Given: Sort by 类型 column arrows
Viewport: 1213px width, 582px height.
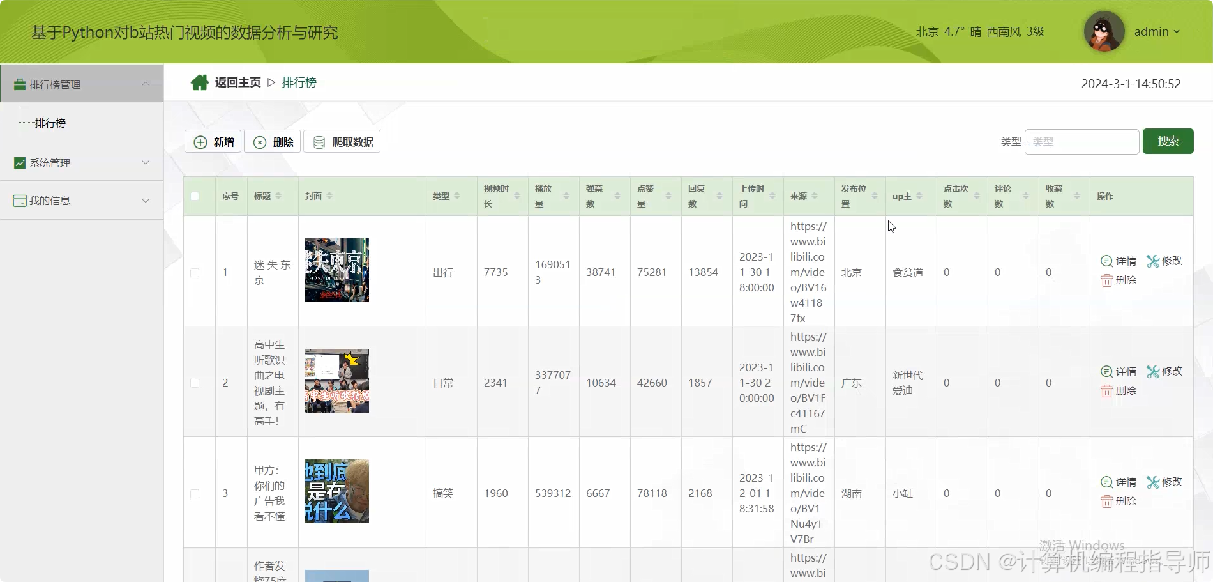Looking at the screenshot, I should pyautogui.click(x=457, y=195).
